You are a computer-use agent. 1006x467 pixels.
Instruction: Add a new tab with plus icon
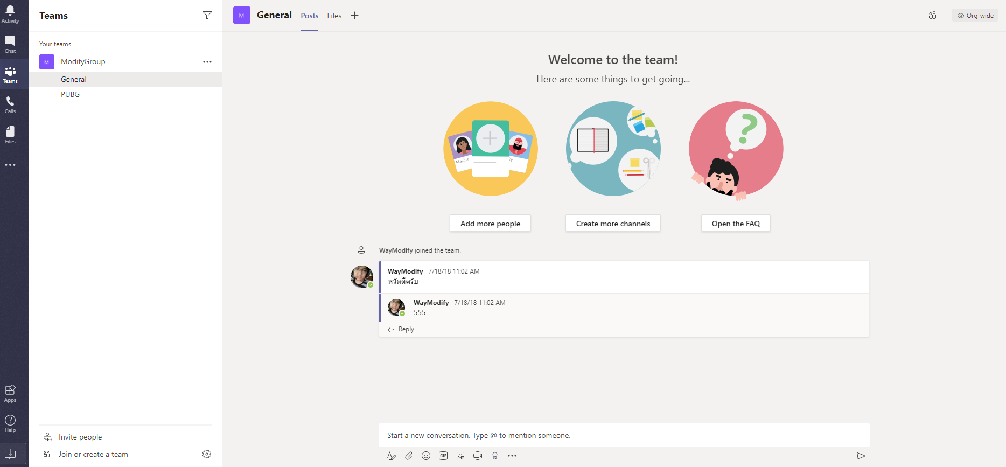point(354,16)
